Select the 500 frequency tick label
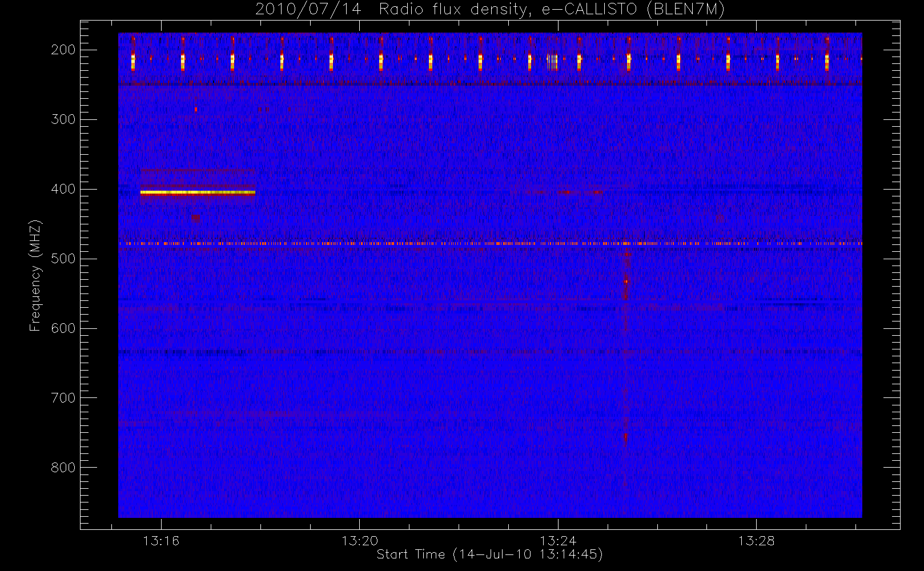This screenshot has height=571, width=924. [x=63, y=259]
